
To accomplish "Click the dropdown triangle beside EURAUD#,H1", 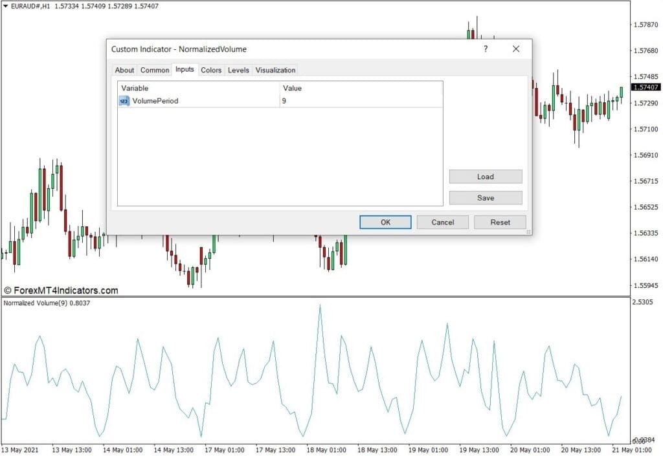I will click(x=6, y=6).
